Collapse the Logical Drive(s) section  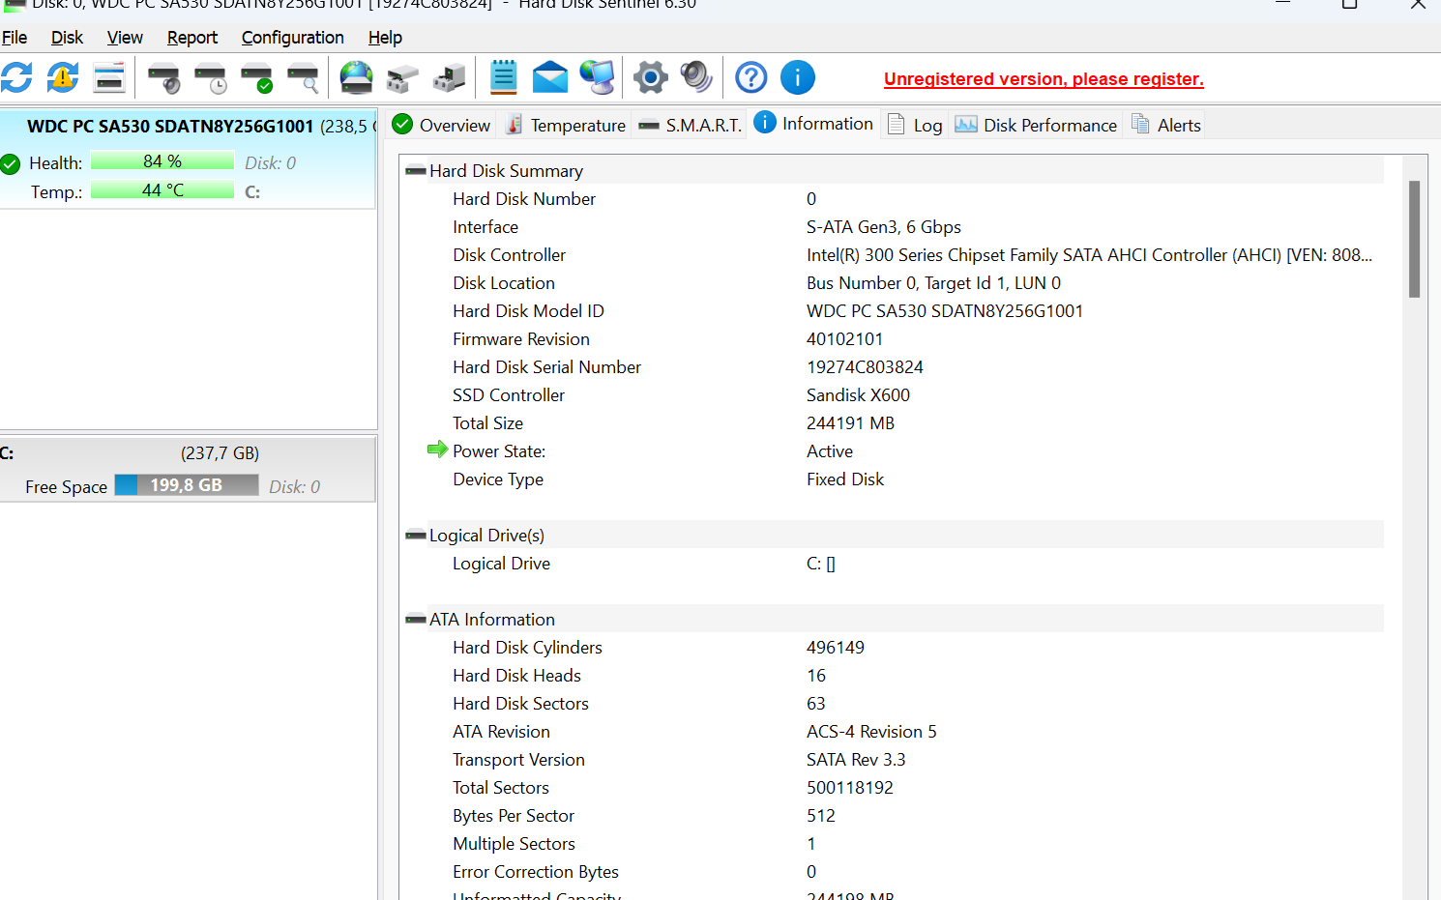(x=415, y=535)
